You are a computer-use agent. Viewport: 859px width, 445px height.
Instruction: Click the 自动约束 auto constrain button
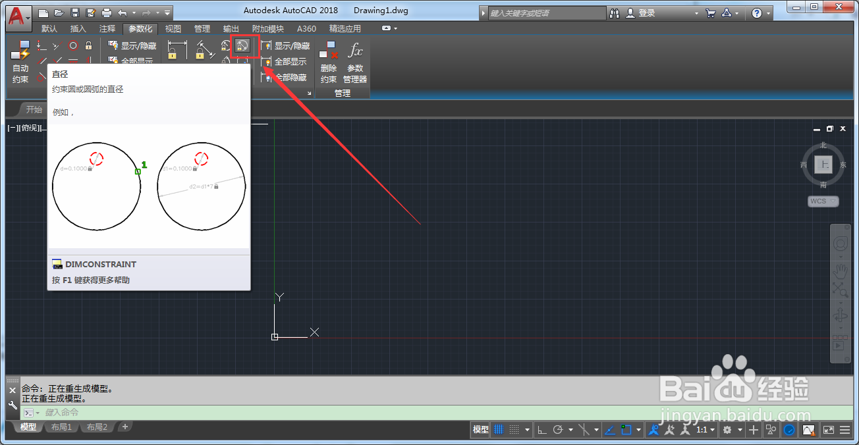tap(20, 62)
